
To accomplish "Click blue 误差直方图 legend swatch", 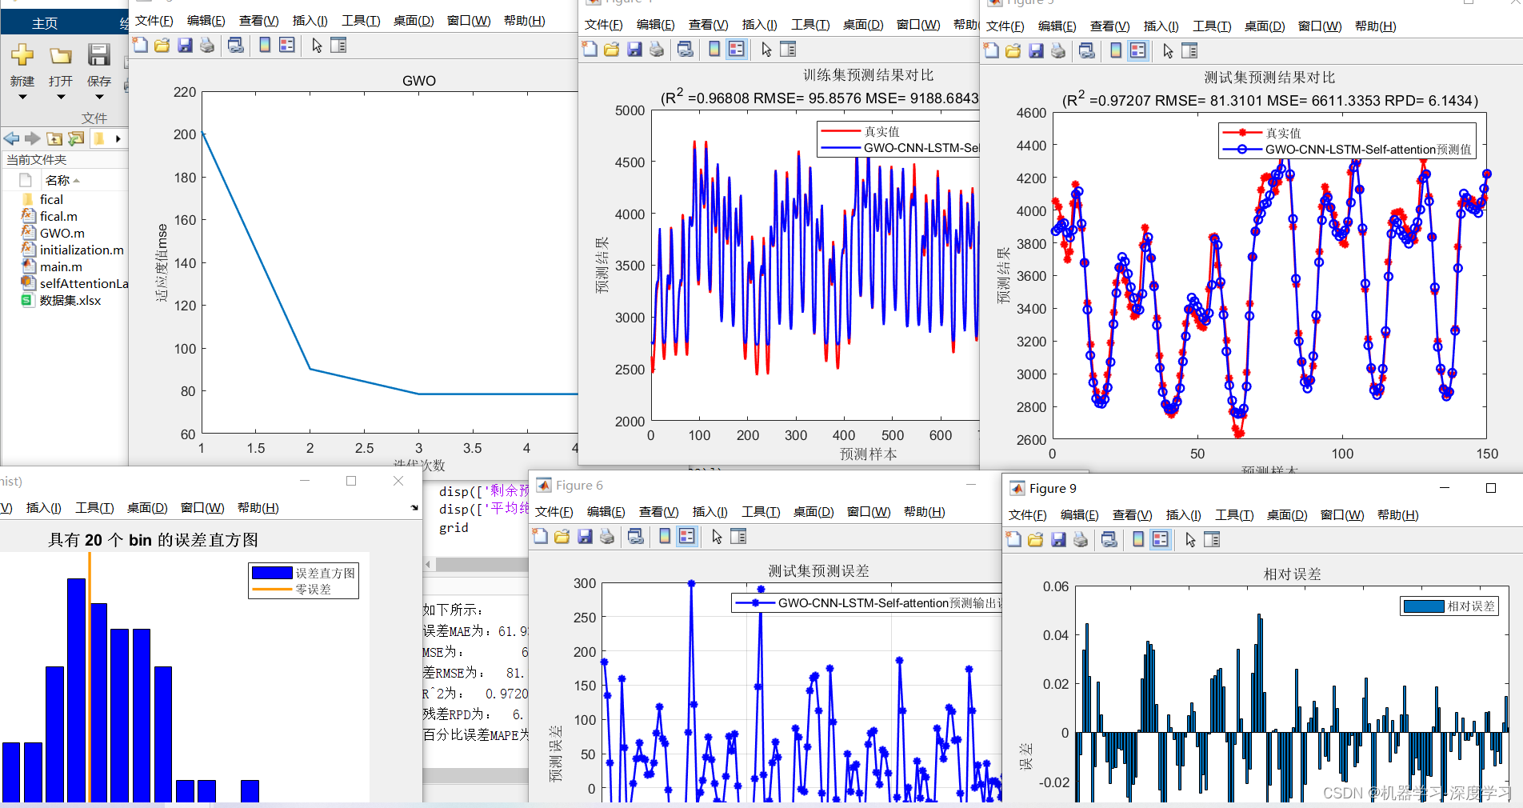I will 272,573.
